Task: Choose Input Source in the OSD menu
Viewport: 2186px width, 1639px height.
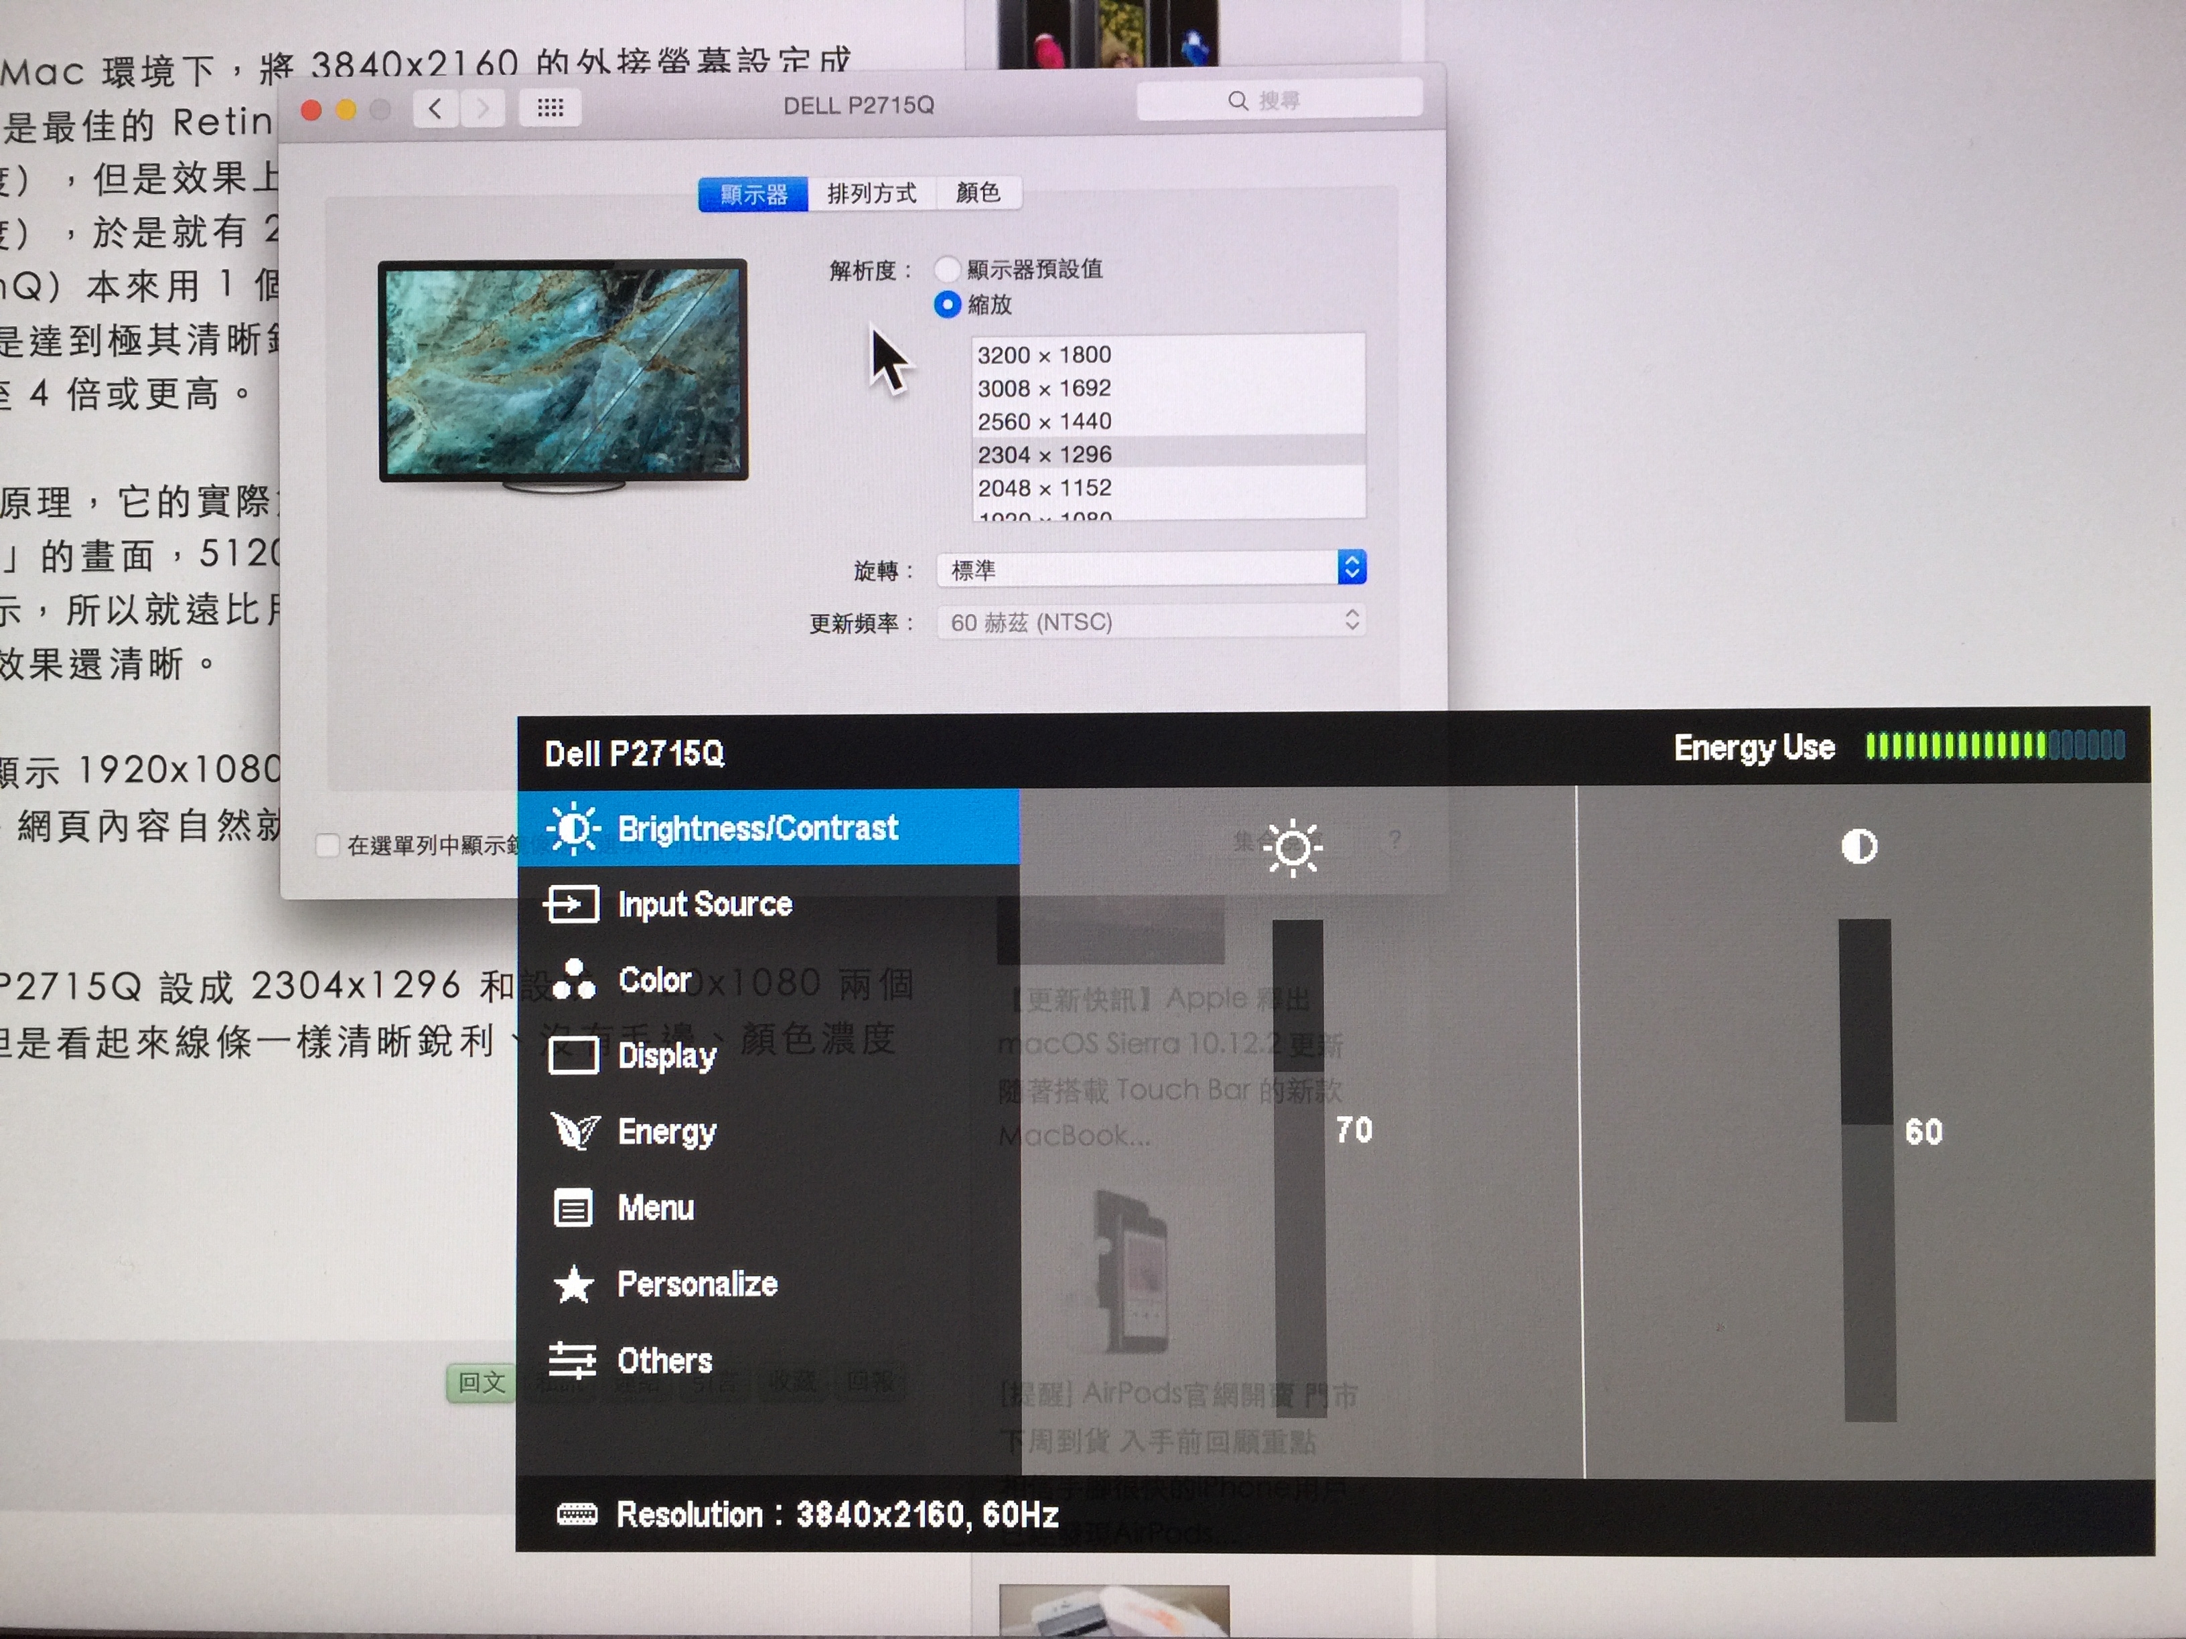Action: tap(768, 904)
